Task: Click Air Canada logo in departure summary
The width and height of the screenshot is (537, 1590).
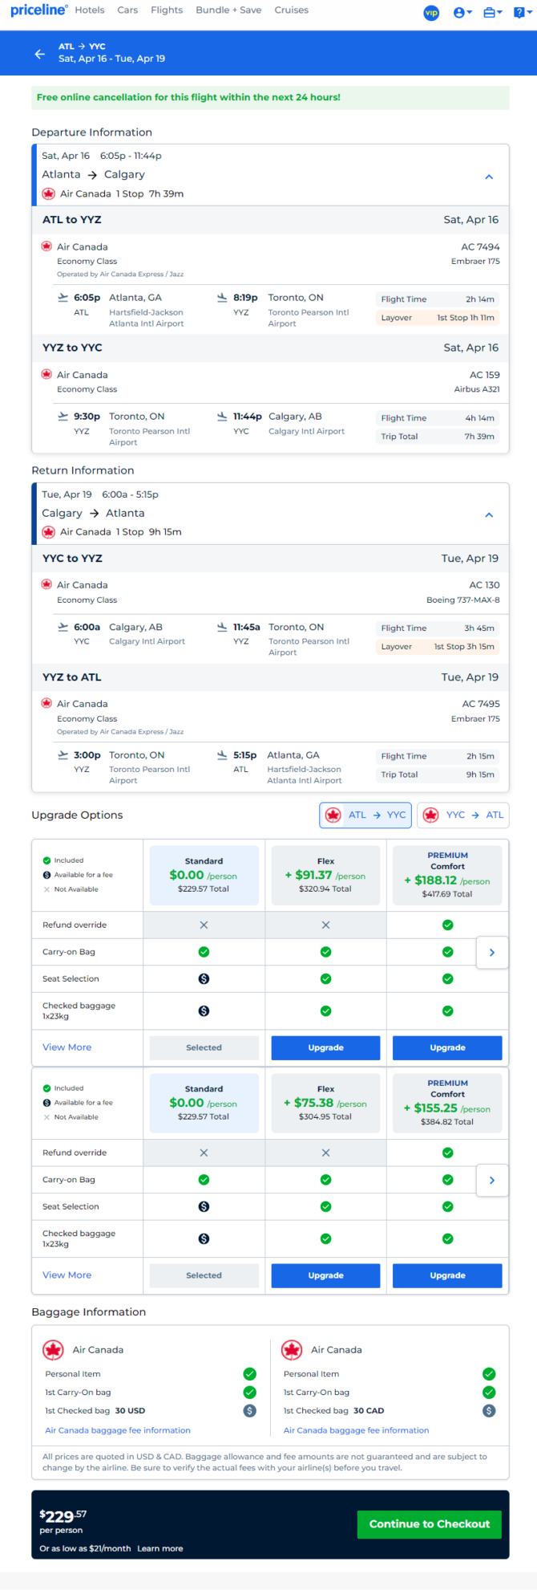Action: pyautogui.click(x=49, y=194)
